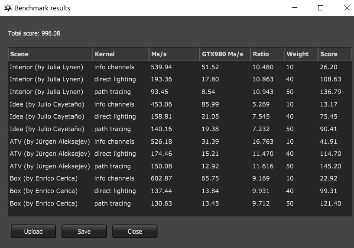354x248 pixels.
Task: Click score value 114.70
Action: tap(331, 154)
